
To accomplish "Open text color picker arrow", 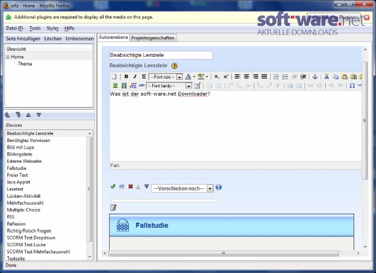I will point(194,77).
